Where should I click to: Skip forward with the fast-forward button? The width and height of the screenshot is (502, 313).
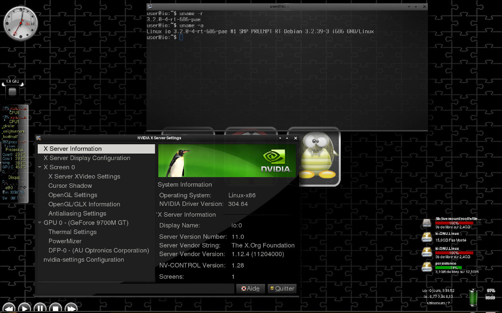(71, 308)
